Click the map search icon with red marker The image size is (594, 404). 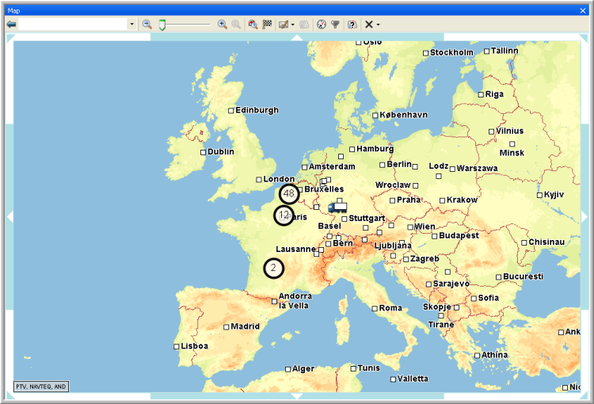pos(253,25)
